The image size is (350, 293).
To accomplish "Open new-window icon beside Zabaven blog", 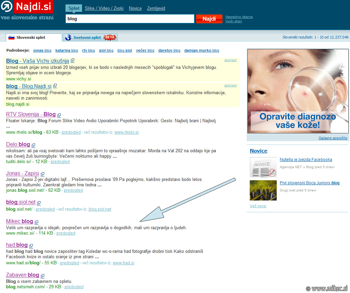I will point(43,276).
